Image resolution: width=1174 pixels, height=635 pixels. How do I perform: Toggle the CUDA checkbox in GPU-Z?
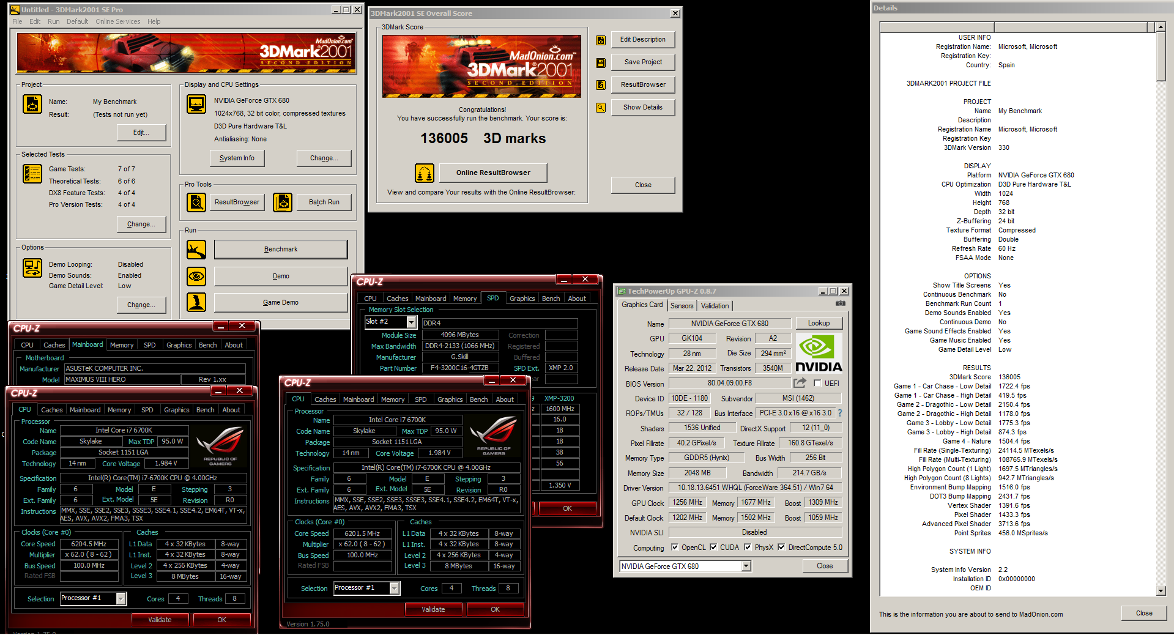pos(713,548)
